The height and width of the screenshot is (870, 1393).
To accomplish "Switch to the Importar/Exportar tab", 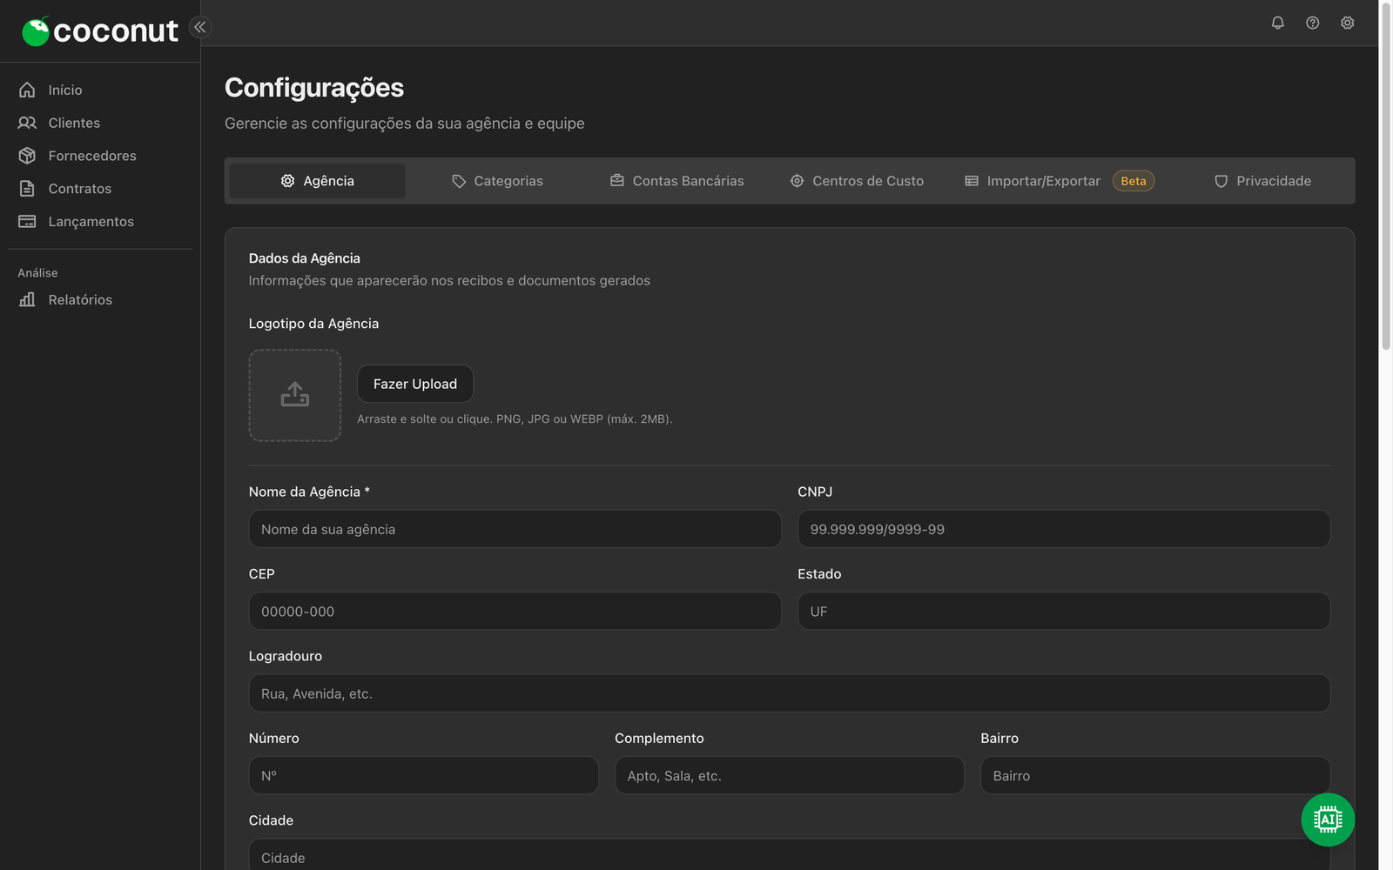I will pyautogui.click(x=1060, y=181).
